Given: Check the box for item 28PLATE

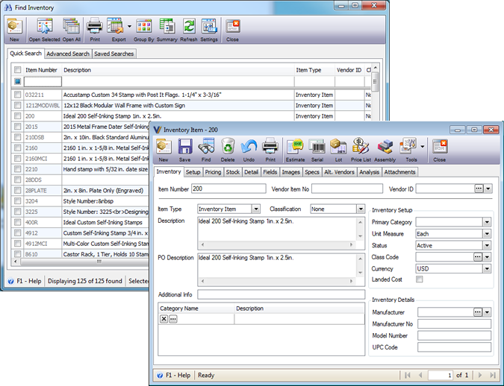Looking at the screenshot, I should pyautogui.click(x=18, y=190).
